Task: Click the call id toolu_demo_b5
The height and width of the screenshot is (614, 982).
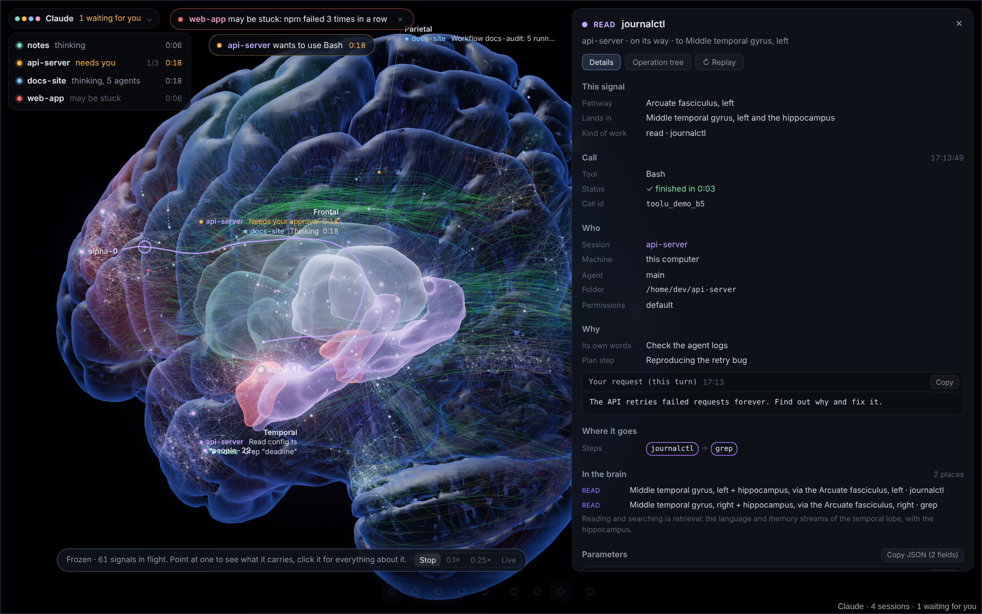Action: pos(675,204)
